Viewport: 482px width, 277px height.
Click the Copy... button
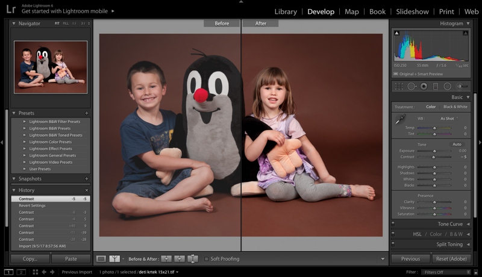(x=30, y=259)
